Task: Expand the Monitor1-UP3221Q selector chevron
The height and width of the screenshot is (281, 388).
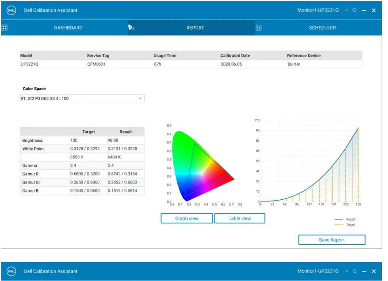Action: click(347, 10)
